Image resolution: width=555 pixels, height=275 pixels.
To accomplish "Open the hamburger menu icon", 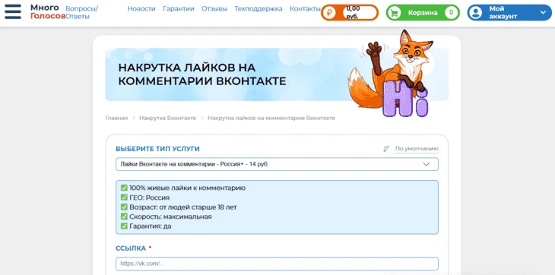I will (13, 11).
